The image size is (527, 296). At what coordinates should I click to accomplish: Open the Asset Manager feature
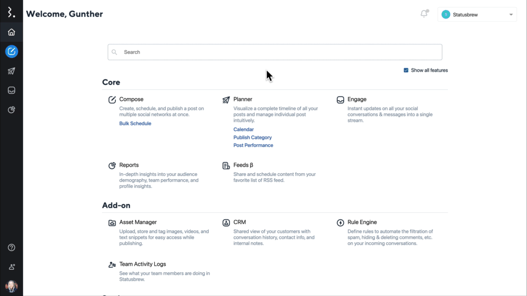138,223
